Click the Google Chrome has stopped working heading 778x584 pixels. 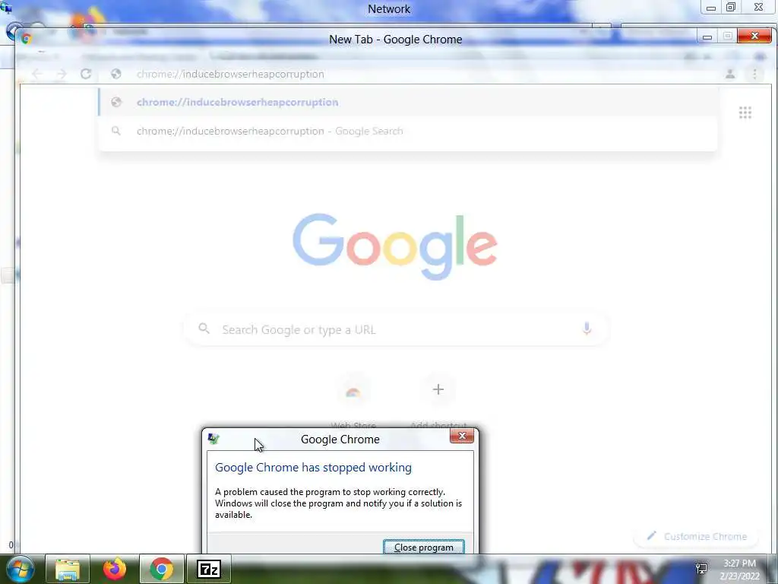click(313, 468)
